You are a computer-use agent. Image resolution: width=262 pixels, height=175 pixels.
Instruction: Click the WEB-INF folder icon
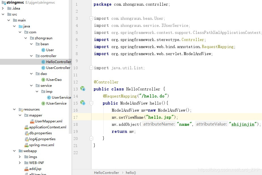pyautogui.click(x=26, y=163)
